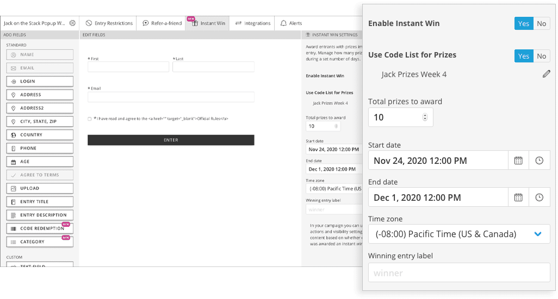
Task: Click the Total prizes to award stepper
Action: (x=425, y=117)
